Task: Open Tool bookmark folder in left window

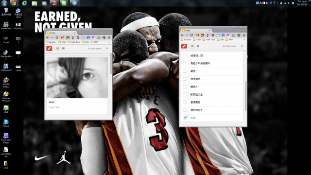Action: point(62,42)
